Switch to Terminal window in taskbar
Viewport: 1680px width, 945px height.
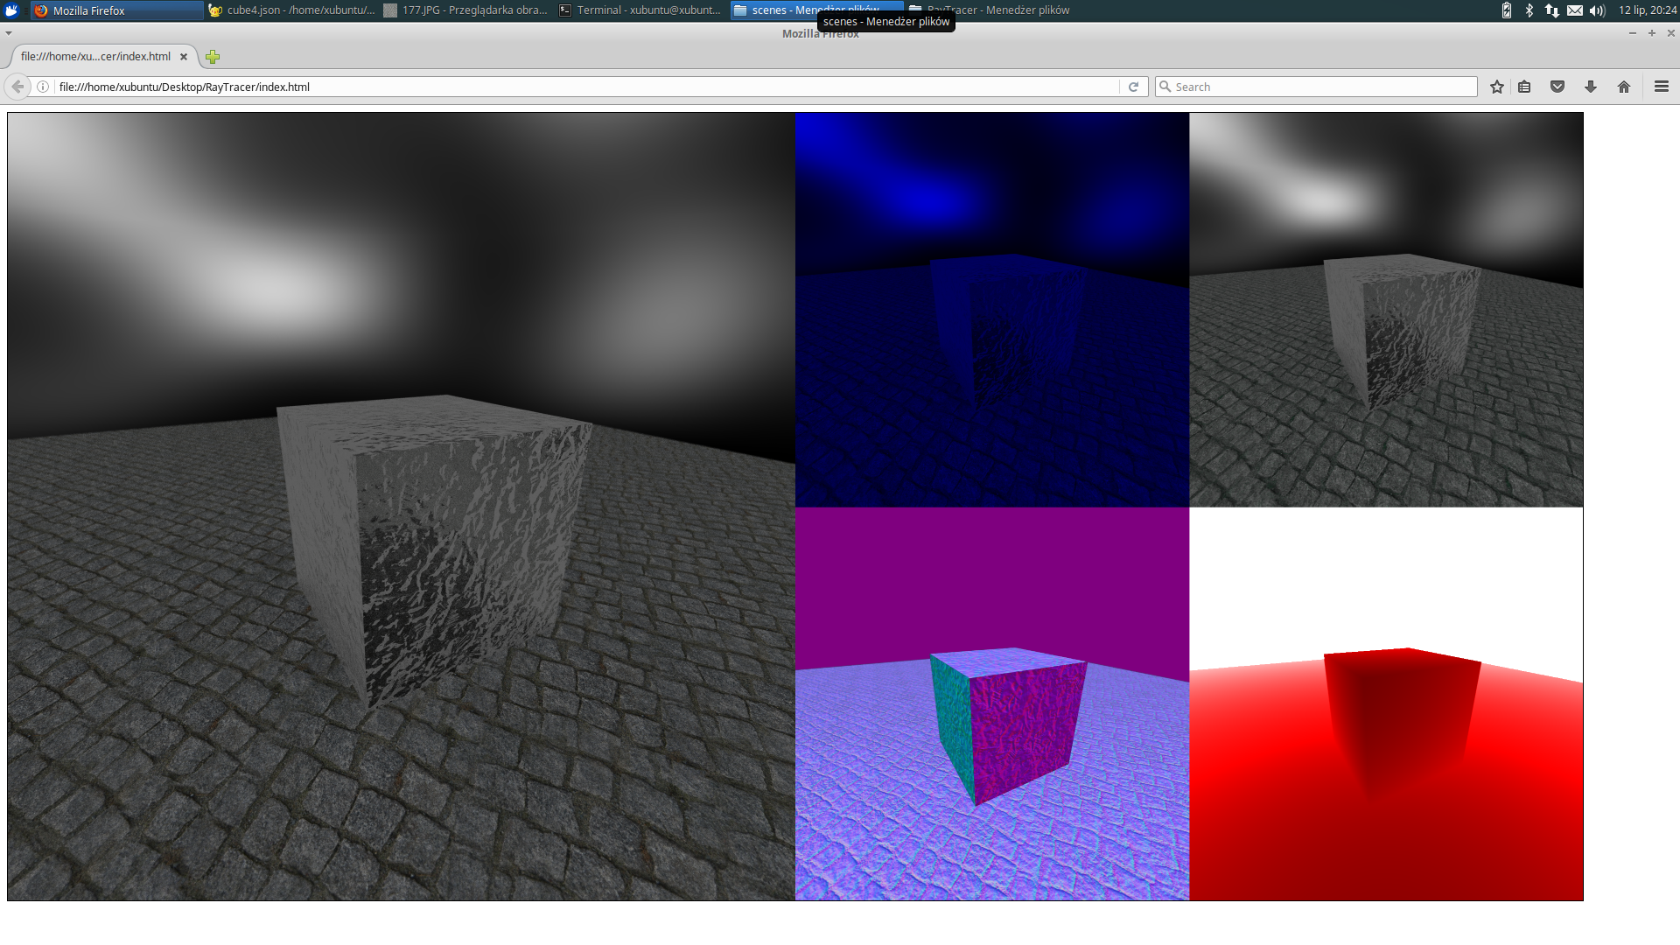tap(640, 10)
